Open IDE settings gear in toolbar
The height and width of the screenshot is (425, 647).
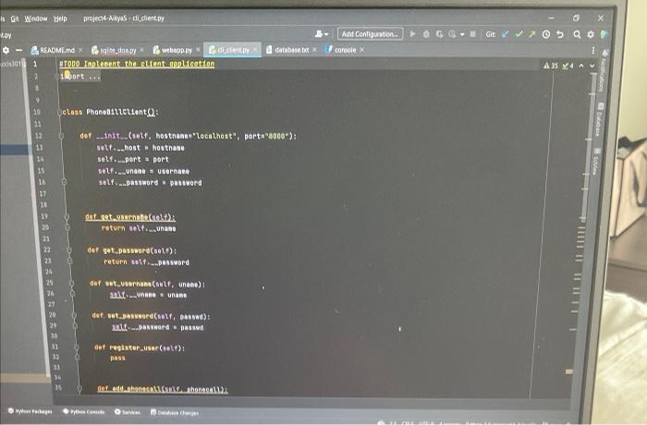pos(591,34)
